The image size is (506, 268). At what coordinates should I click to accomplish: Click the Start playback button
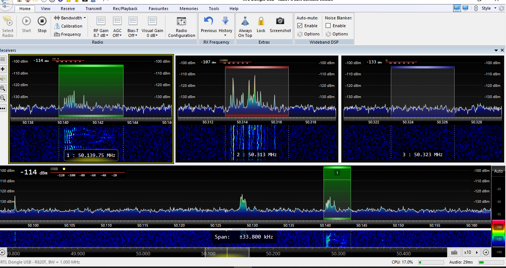point(26,25)
